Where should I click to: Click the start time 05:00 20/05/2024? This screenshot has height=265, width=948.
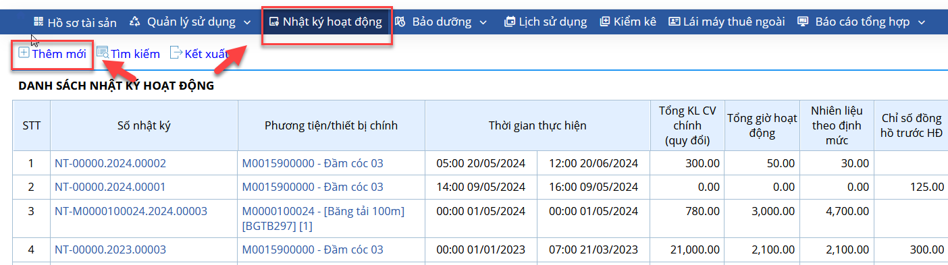pyautogui.click(x=481, y=163)
